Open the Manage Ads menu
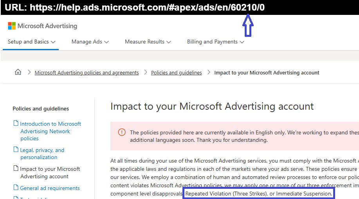 tap(90, 42)
